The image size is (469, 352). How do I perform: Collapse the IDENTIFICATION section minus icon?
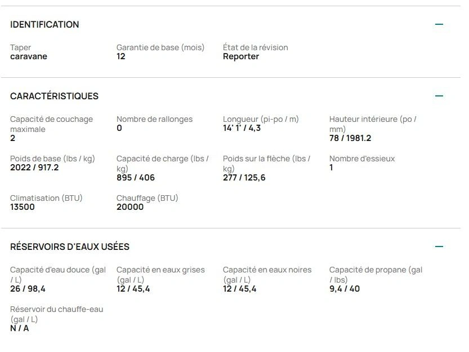pyautogui.click(x=439, y=24)
